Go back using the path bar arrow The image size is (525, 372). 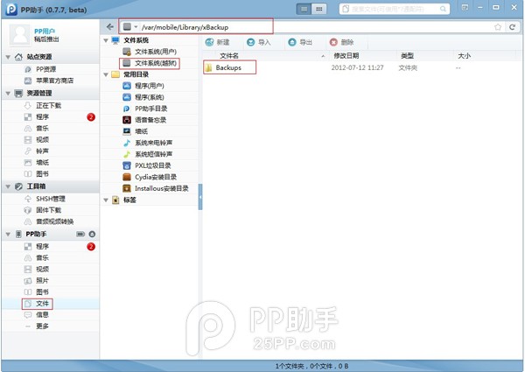coord(110,27)
